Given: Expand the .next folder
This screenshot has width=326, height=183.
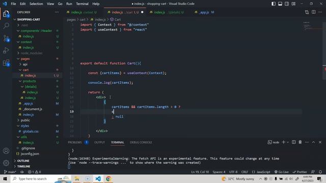Looking at the screenshot, I should pyautogui.click(x=24, y=25).
